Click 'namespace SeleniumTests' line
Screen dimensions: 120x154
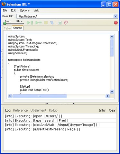(24, 60)
